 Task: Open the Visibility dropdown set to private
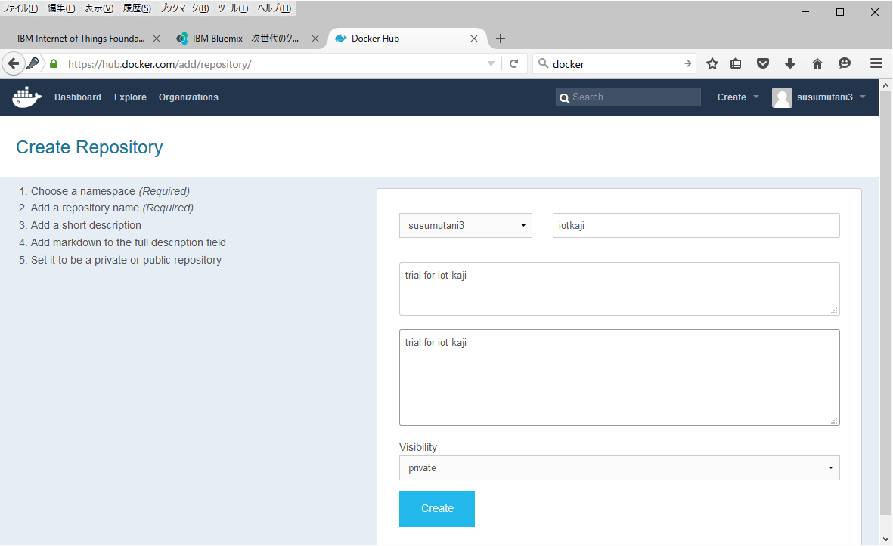[619, 468]
